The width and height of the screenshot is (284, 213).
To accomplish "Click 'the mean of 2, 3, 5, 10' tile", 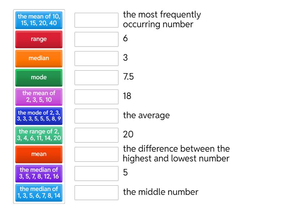I will (39, 97).
